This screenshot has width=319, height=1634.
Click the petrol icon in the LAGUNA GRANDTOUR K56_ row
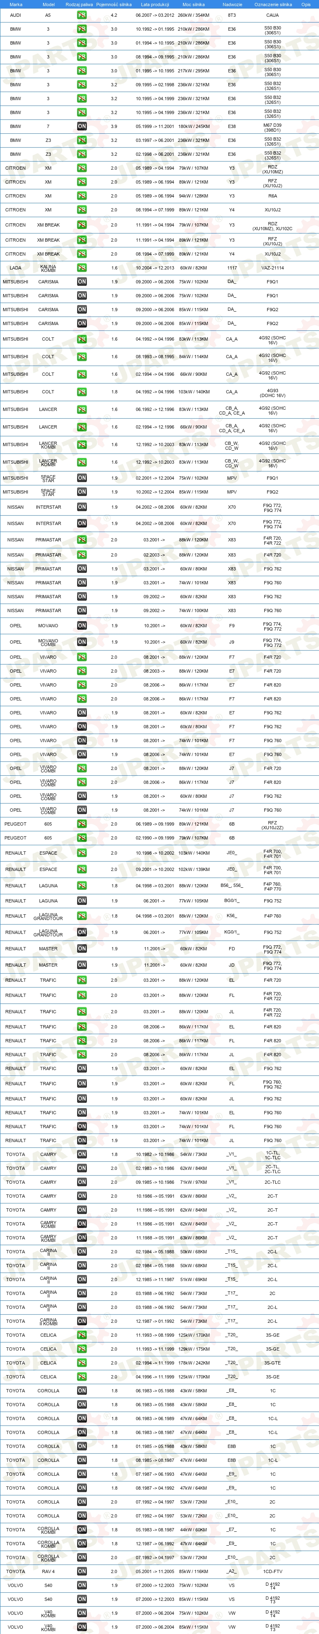coord(82,916)
